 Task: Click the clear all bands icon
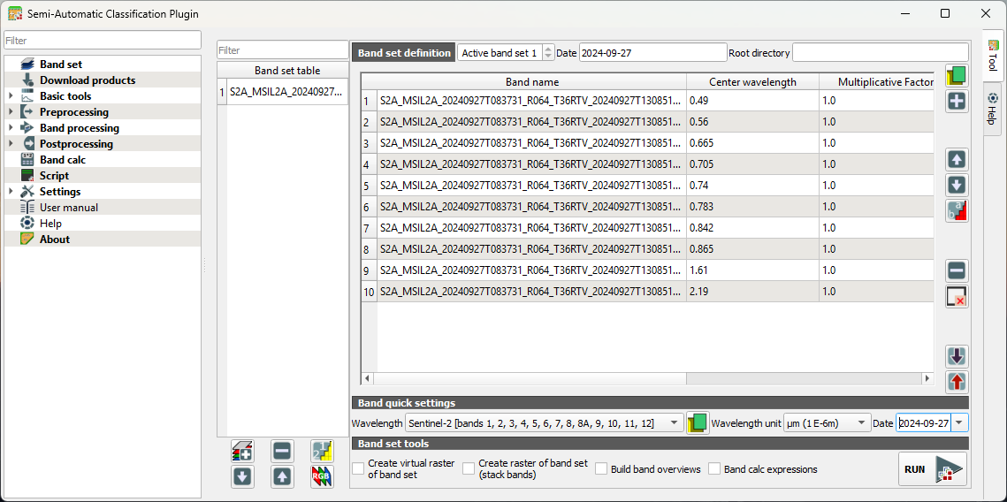pos(956,297)
